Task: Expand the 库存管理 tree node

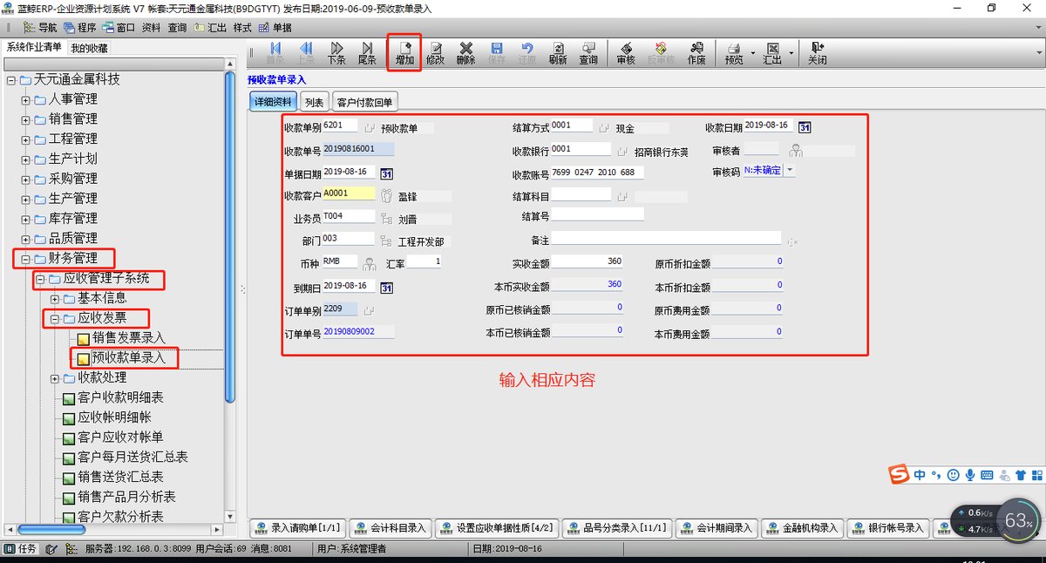Action: (x=26, y=219)
